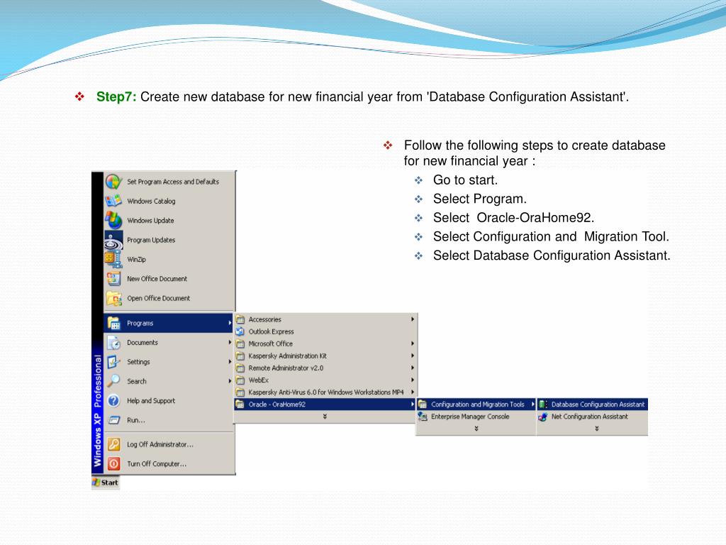Click the Net Configuration Assistant icon
The width and height of the screenshot is (726, 545).
click(x=542, y=417)
